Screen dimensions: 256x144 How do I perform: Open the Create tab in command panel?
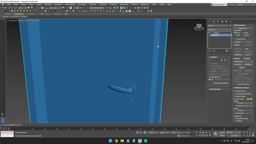pos(210,22)
